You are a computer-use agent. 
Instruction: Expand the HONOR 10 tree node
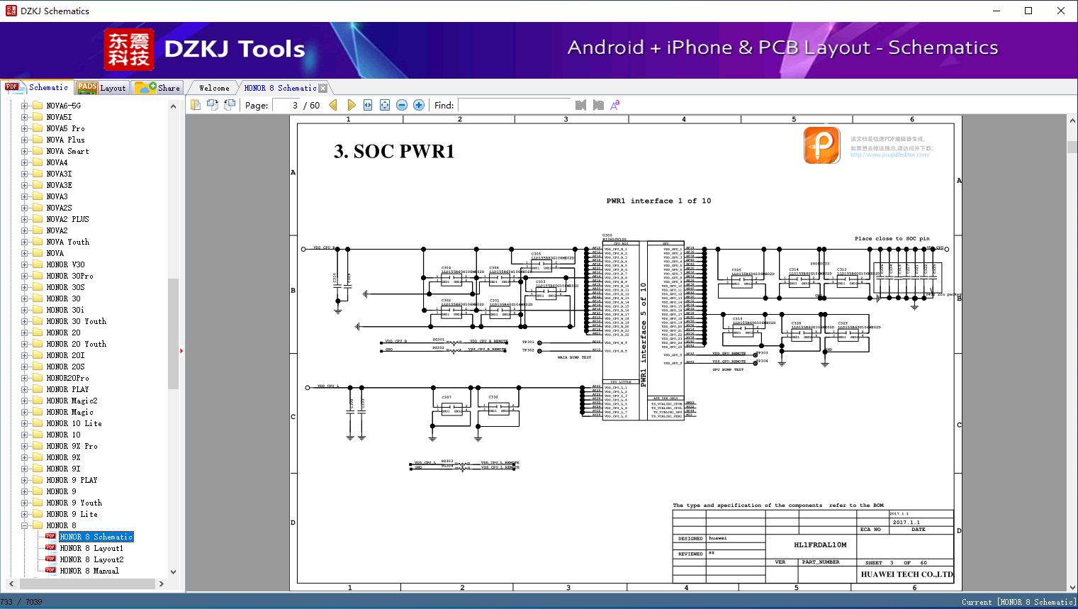click(x=25, y=435)
